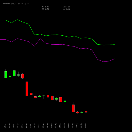Click the red candle above 04 May
This screenshot has width=132, height=132.
[48, 96]
